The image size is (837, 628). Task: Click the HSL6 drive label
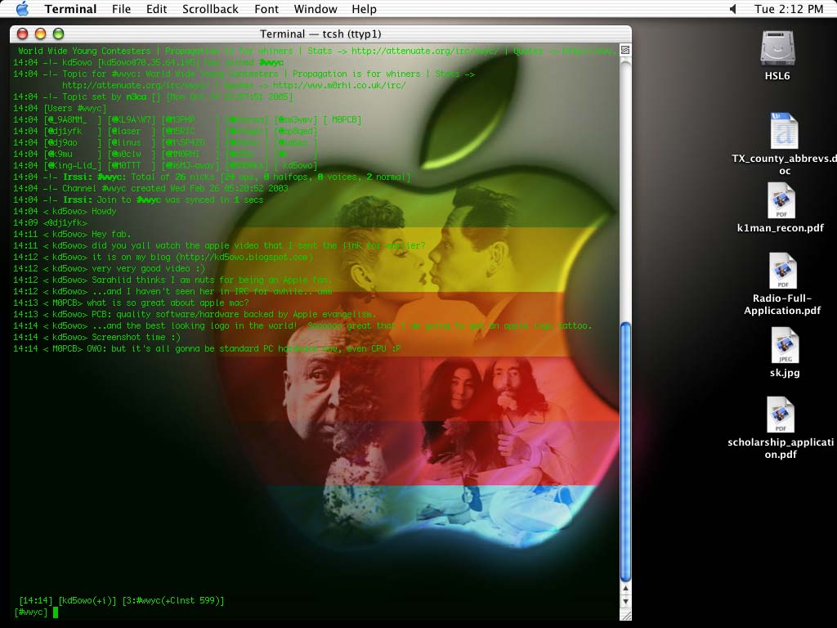777,76
